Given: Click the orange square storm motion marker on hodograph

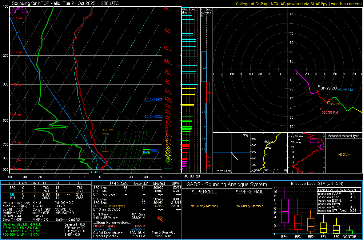Looking at the screenshot, I should [329, 102].
